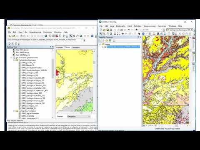Open the Go menu in ArcCatalog

(26, 32)
